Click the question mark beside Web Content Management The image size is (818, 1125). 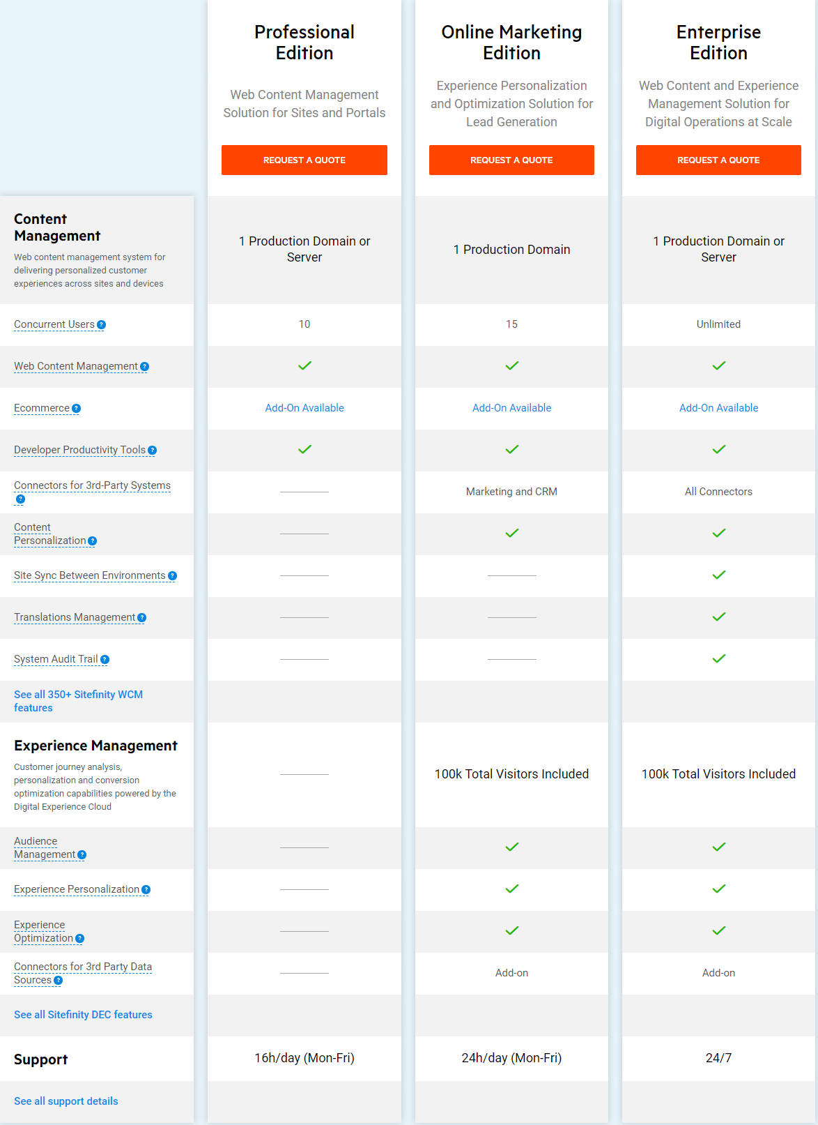pos(144,366)
